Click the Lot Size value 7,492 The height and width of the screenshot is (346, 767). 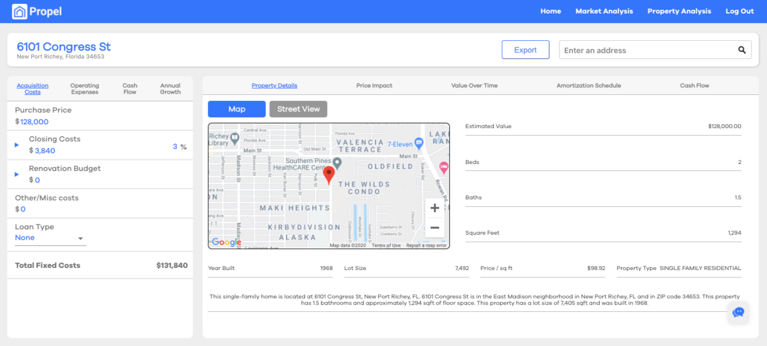click(x=462, y=268)
